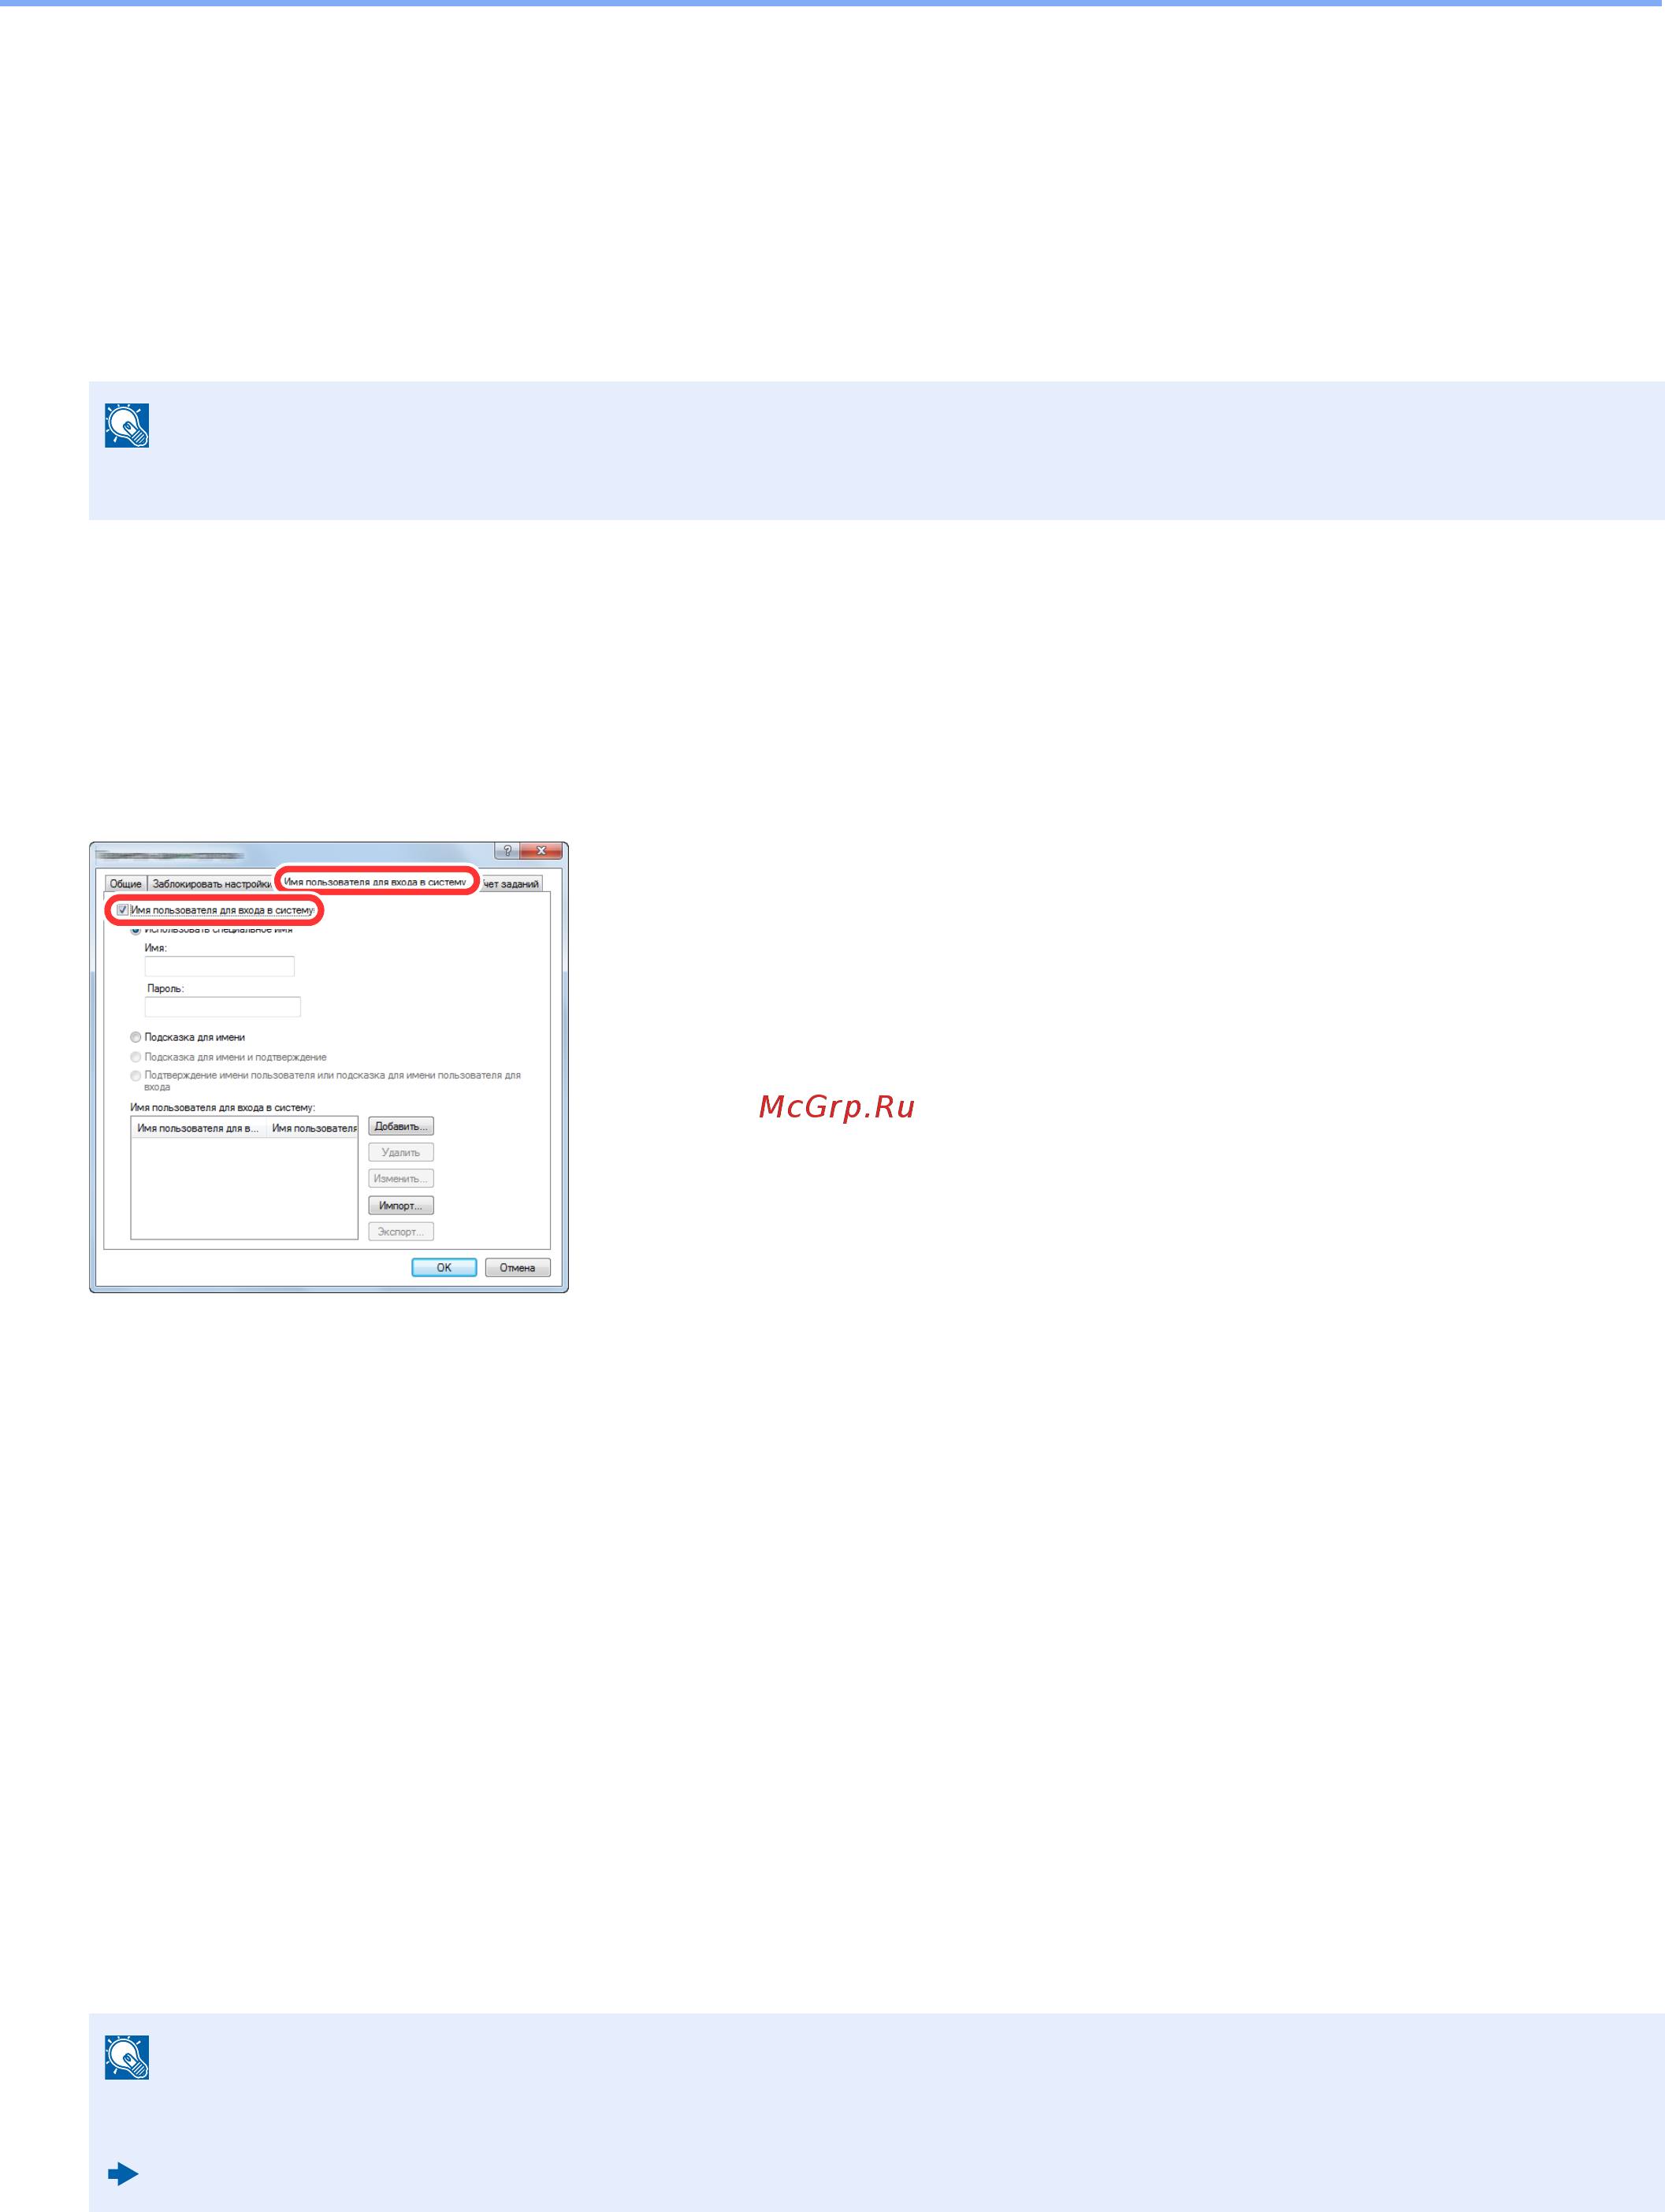1665x2212 pixels.
Task: Close the dialog with X button
Action: (x=541, y=851)
